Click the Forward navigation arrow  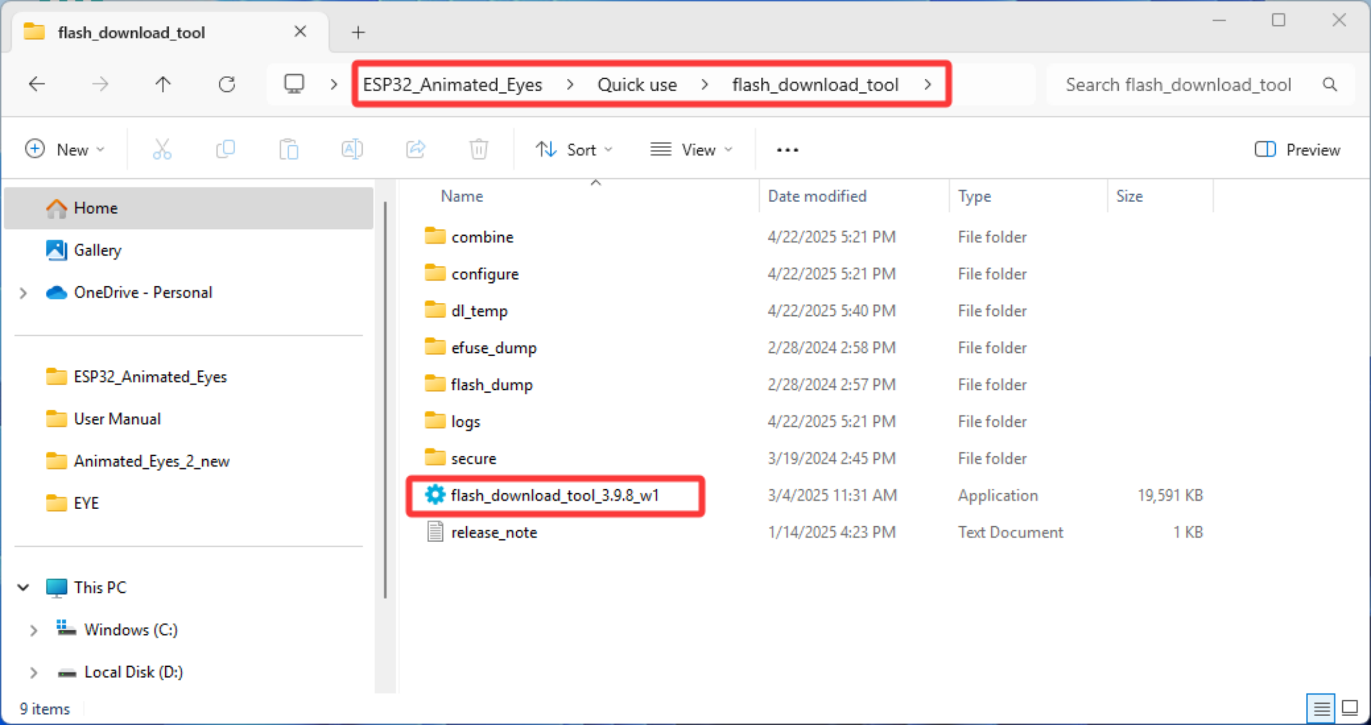[100, 84]
